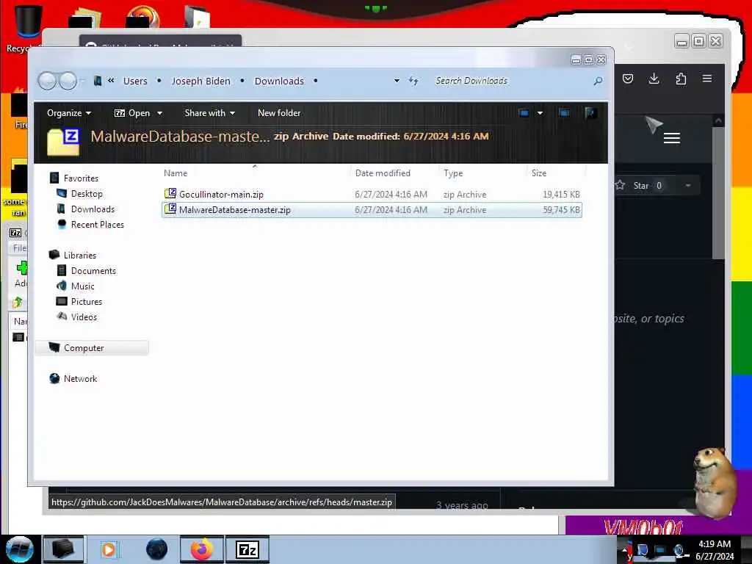The image size is (752, 564).
Task: Click the large zip archive details icon
Action: 64,142
